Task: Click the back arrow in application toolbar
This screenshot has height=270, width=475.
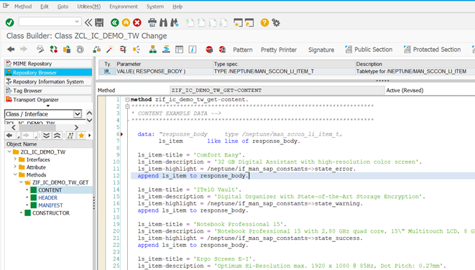Action: (11, 50)
